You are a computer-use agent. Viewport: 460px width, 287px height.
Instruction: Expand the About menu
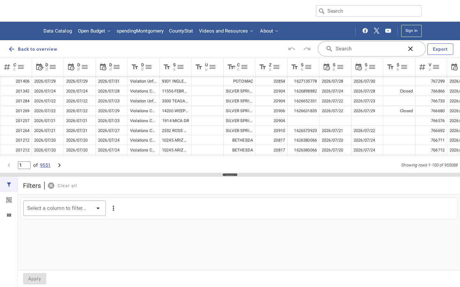pyautogui.click(x=269, y=31)
